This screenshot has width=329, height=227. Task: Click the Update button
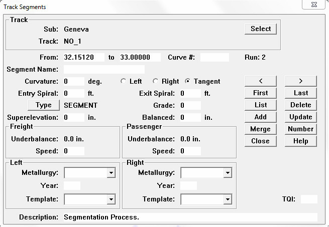[x=300, y=117]
